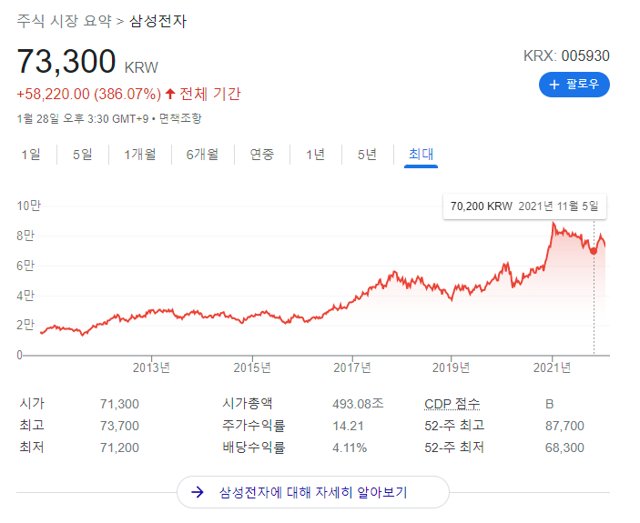Viewport: 640px width, 523px height.
Task: Click the arrow icon in the 자세히 알아보기 button
Action: (x=198, y=492)
